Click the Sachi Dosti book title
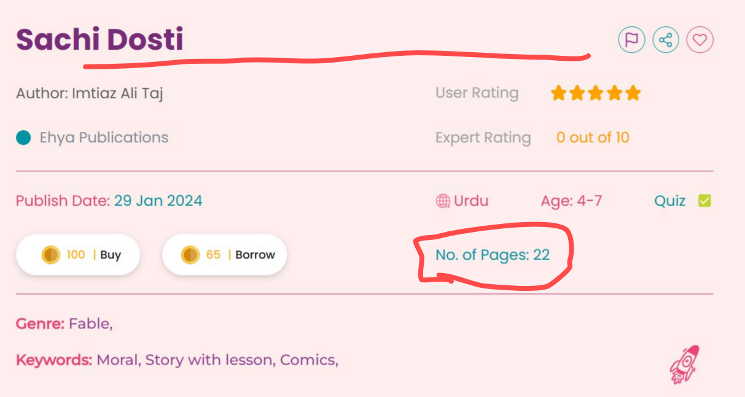745x397 pixels. tap(99, 40)
